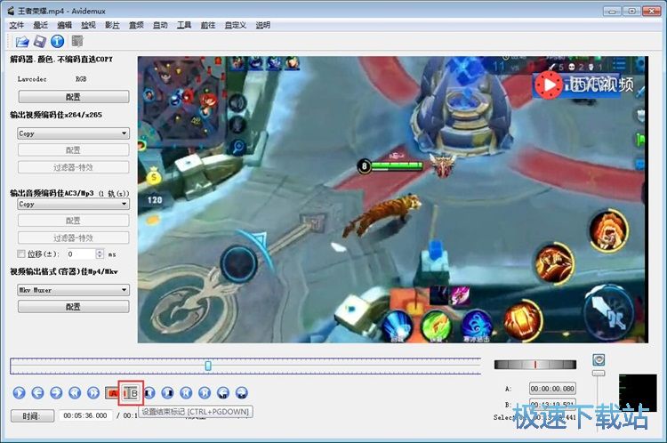Open the 自定义 menu
The width and height of the screenshot is (667, 443).
click(x=236, y=25)
